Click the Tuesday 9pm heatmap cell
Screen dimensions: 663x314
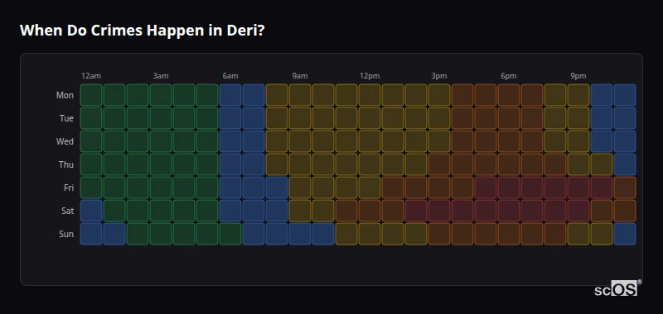tap(578, 118)
